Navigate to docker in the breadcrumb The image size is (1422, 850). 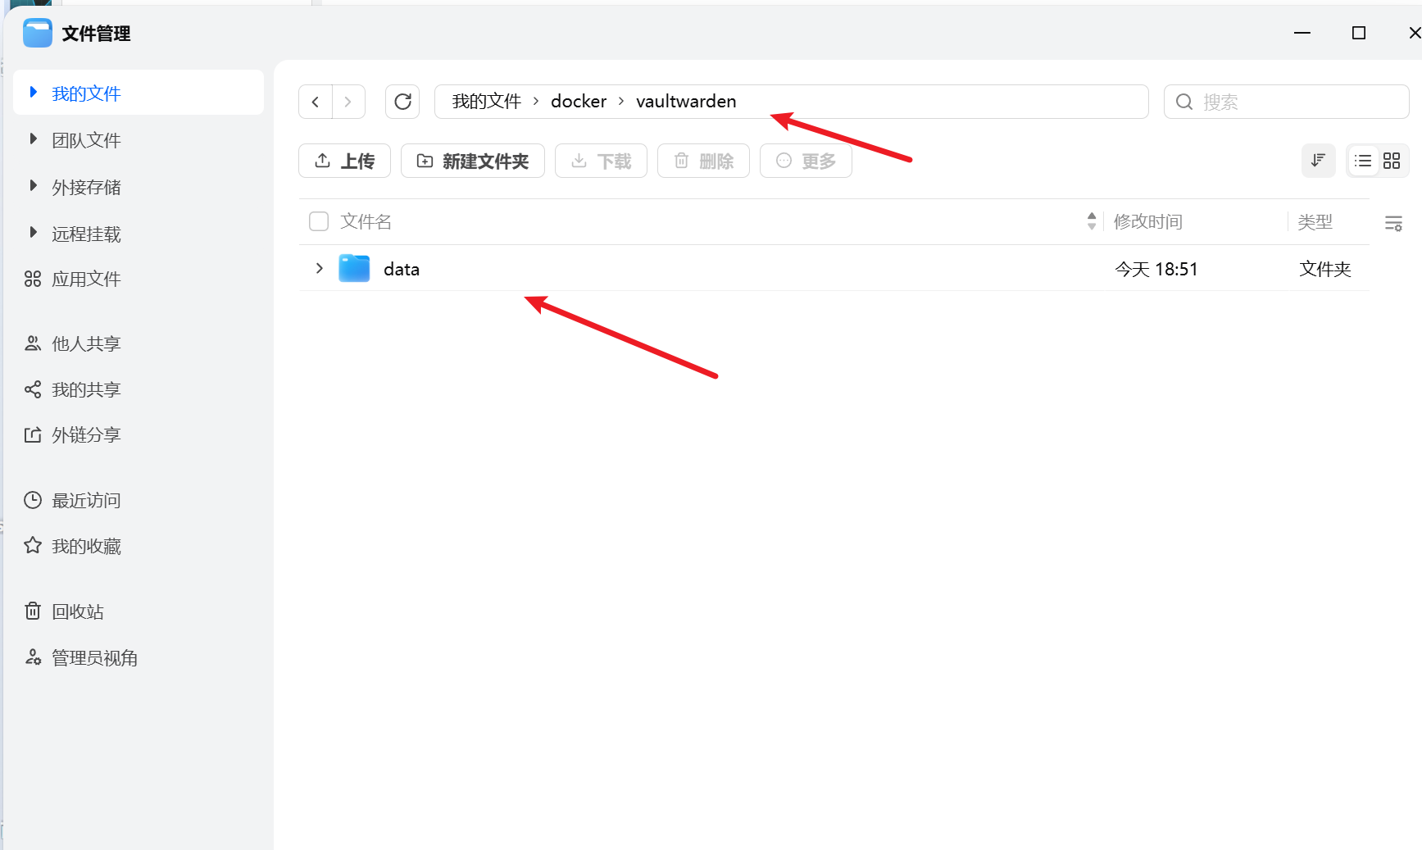pos(579,101)
